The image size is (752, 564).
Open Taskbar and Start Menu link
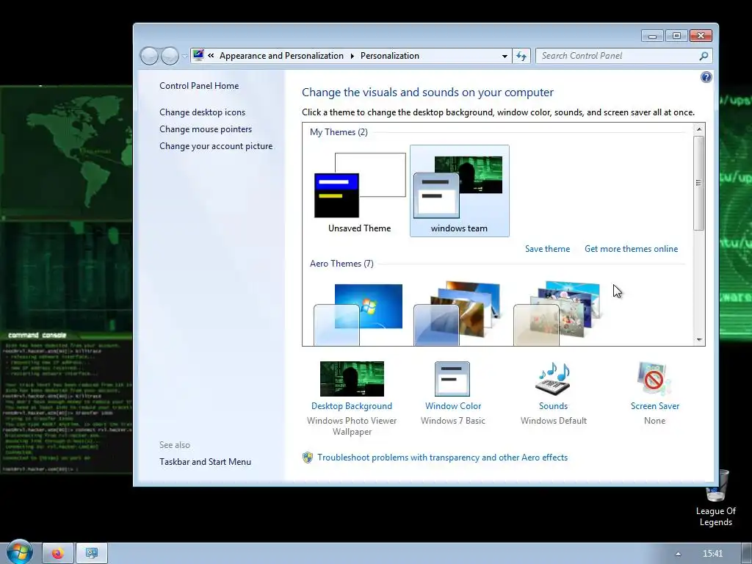pyautogui.click(x=206, y=462)
